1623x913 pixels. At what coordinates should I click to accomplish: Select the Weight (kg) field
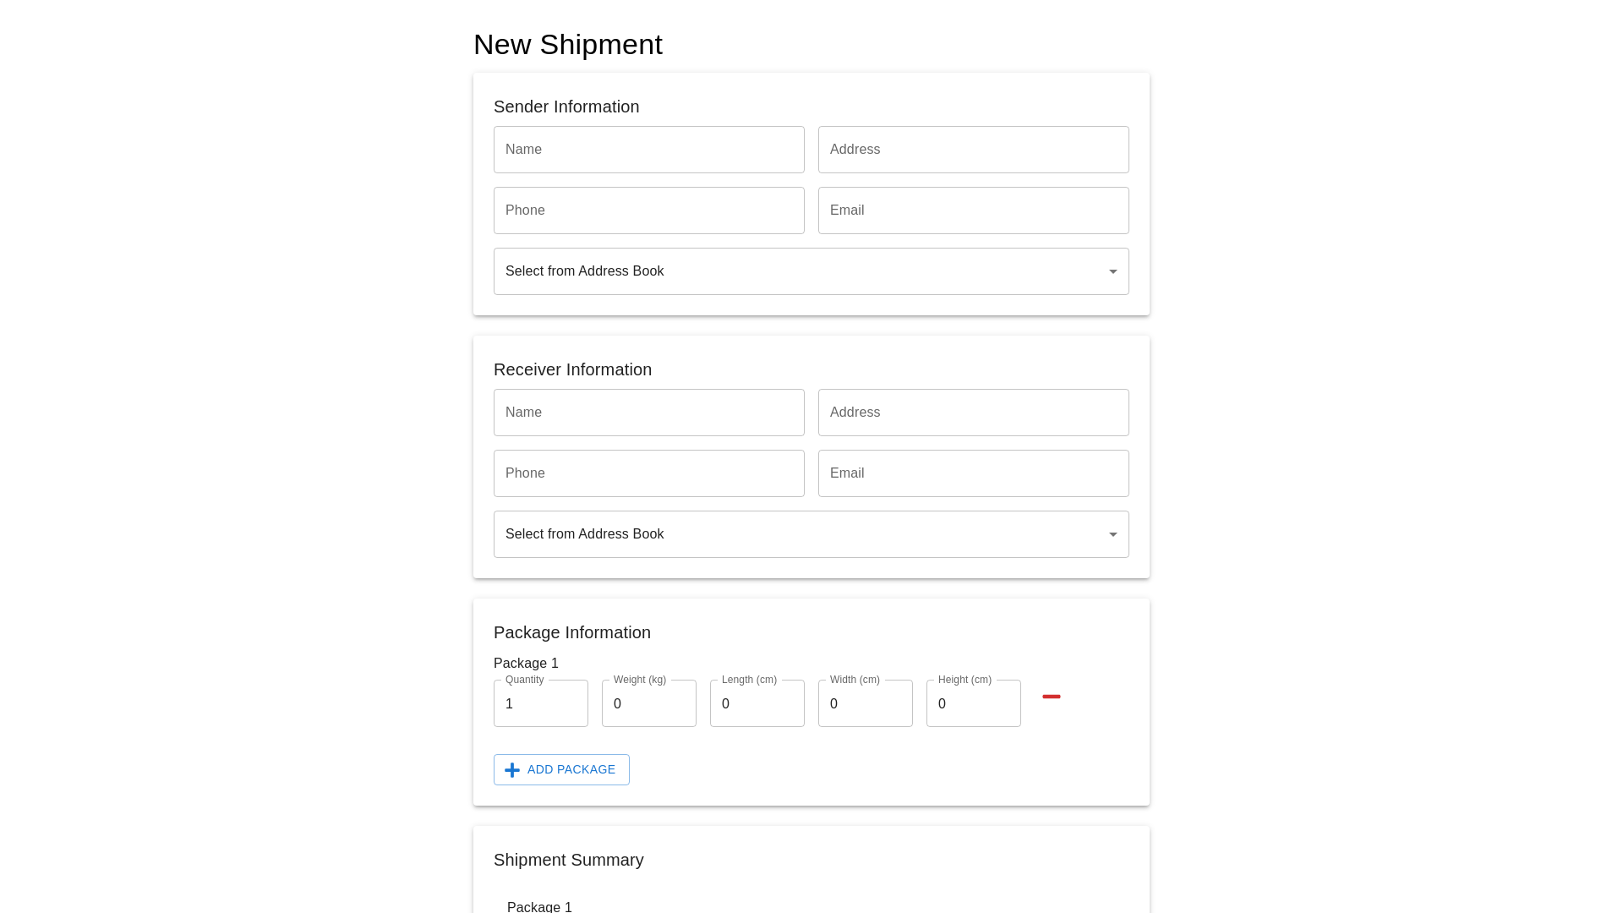pyautogui.click(x=648, y=703)
